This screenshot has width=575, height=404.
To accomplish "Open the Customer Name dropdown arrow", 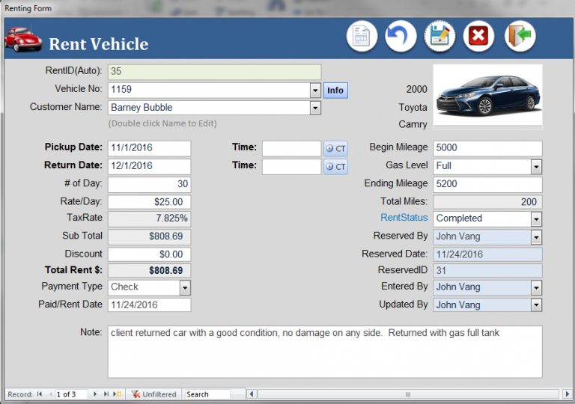I will [x=315, y=108].
